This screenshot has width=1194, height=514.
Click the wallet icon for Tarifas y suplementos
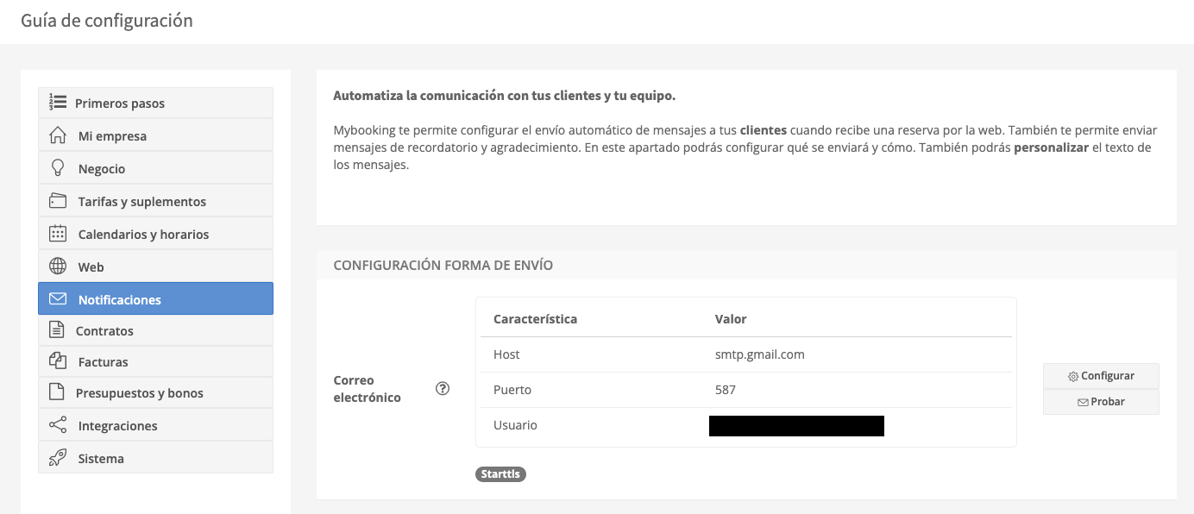(58, 201)
